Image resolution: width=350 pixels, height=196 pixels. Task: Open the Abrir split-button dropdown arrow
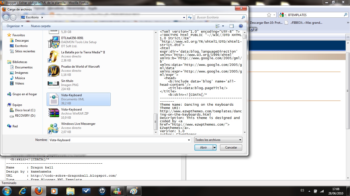coord(215,148)
